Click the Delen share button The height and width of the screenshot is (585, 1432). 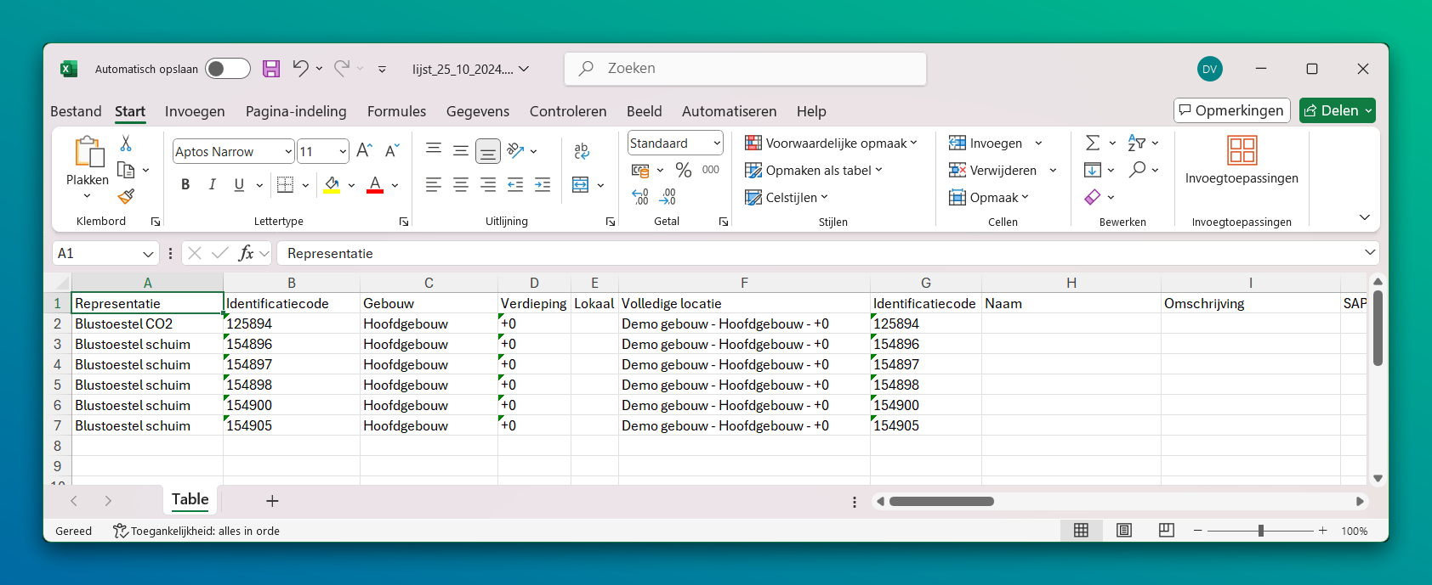pos(1331,110)
